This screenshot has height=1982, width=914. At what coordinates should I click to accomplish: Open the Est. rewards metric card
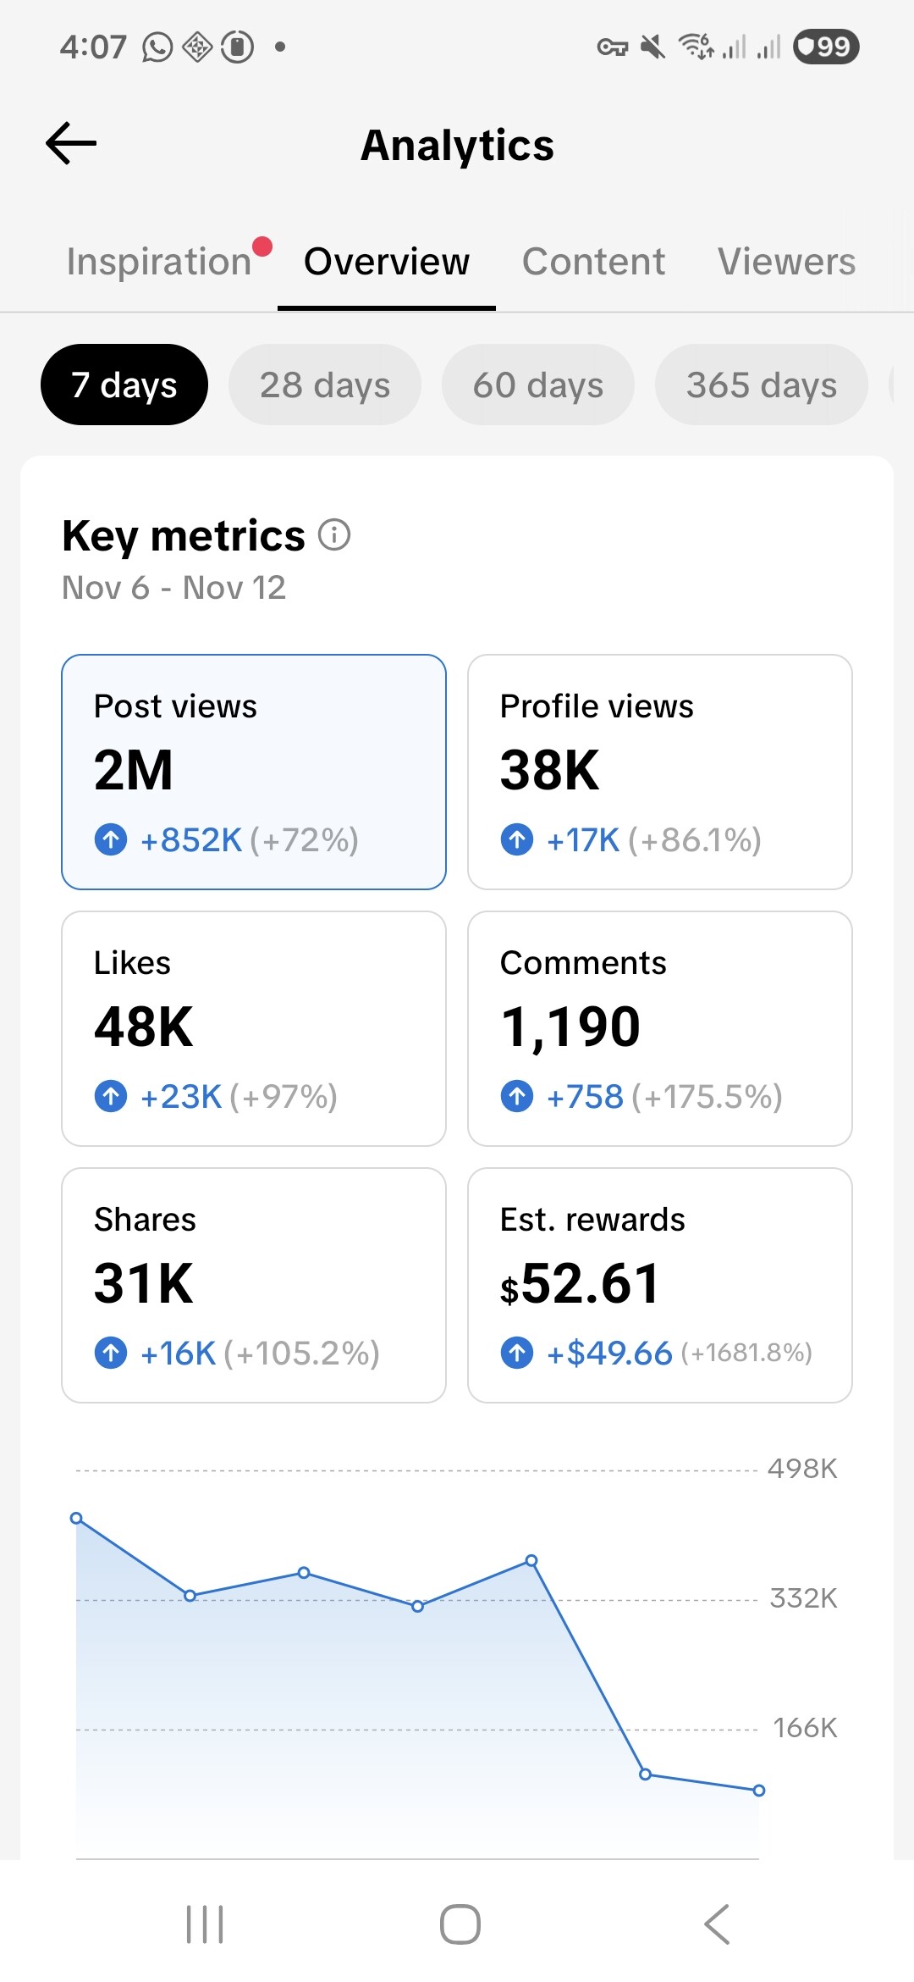660,1285
